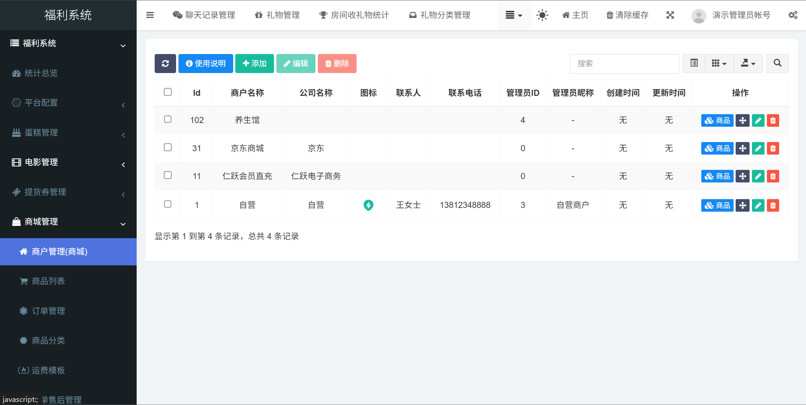Click the drag handle for 养生馆 row
Screen dimensions: 806x405
pyautogui.click(x=742, y=120)
